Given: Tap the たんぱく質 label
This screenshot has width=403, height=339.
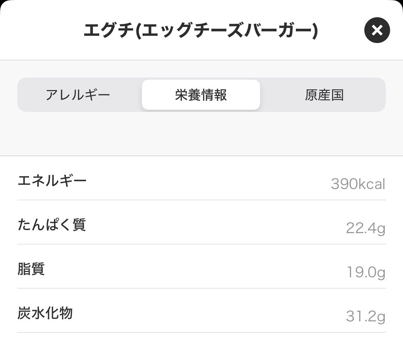Looking at the screenshot, I should 52,225.
